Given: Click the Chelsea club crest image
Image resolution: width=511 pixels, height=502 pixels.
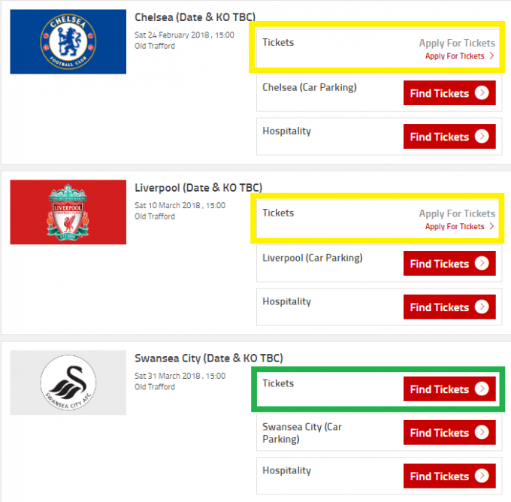Looking at the screenshot, I should click(x=68, y=41).
